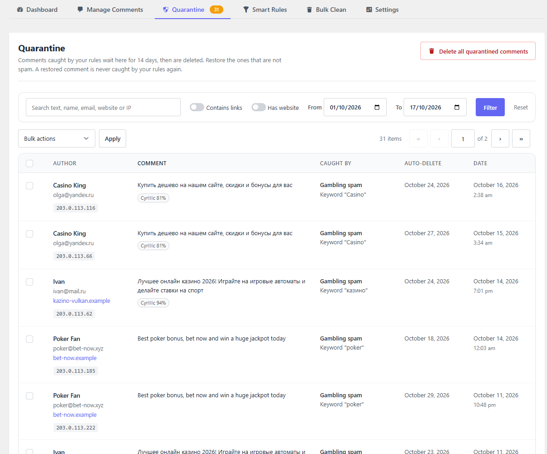Screen dimensions: 547x454
Task: Open the From date calendar picker icon
Action: click(377, 108)
